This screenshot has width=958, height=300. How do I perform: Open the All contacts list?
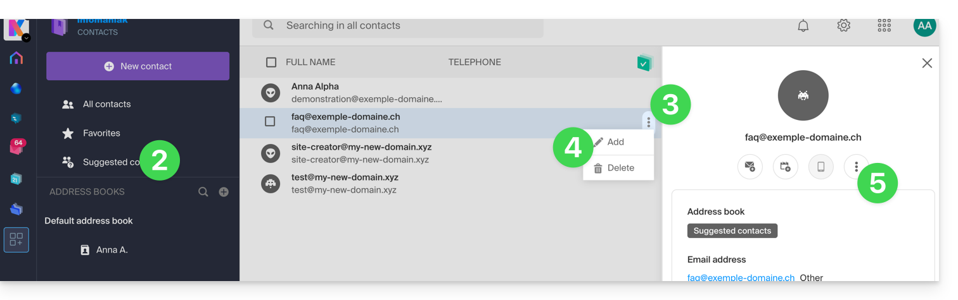click(x=106, y=104)
